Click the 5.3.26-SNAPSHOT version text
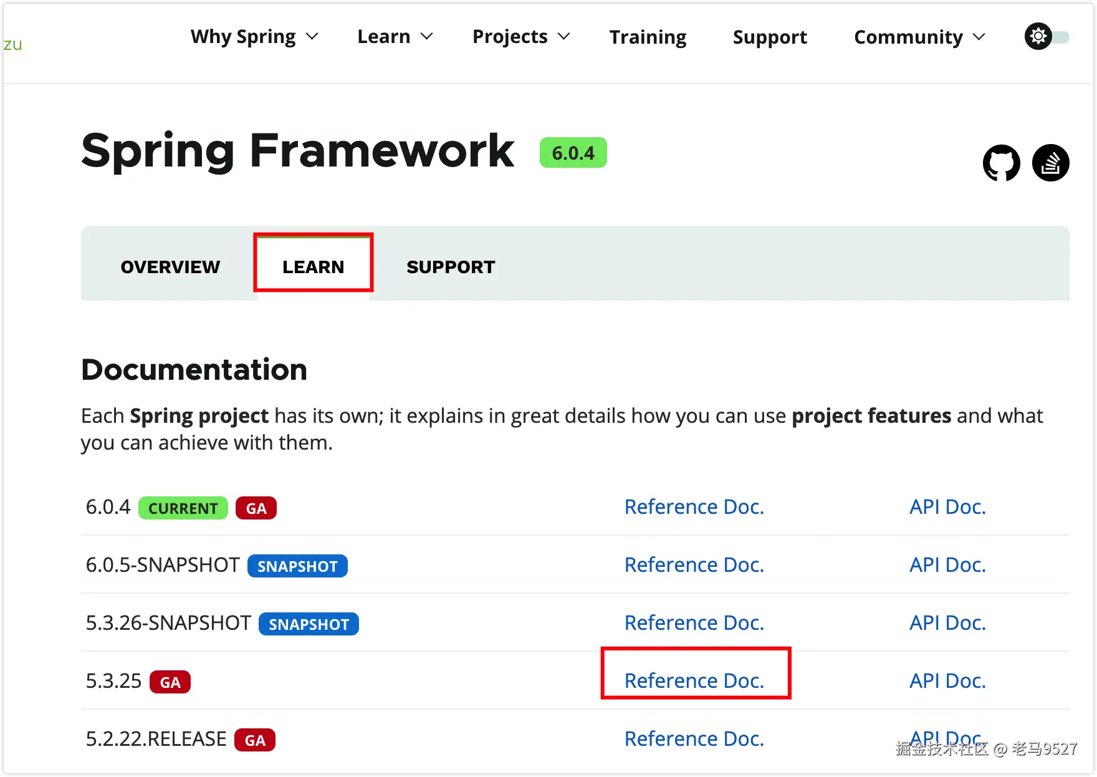Viewport: 1097px width, 777px height. click(168, 623)
